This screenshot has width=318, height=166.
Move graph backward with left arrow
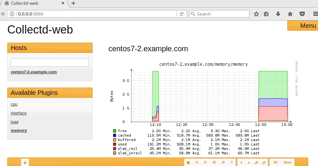(241, 163)
